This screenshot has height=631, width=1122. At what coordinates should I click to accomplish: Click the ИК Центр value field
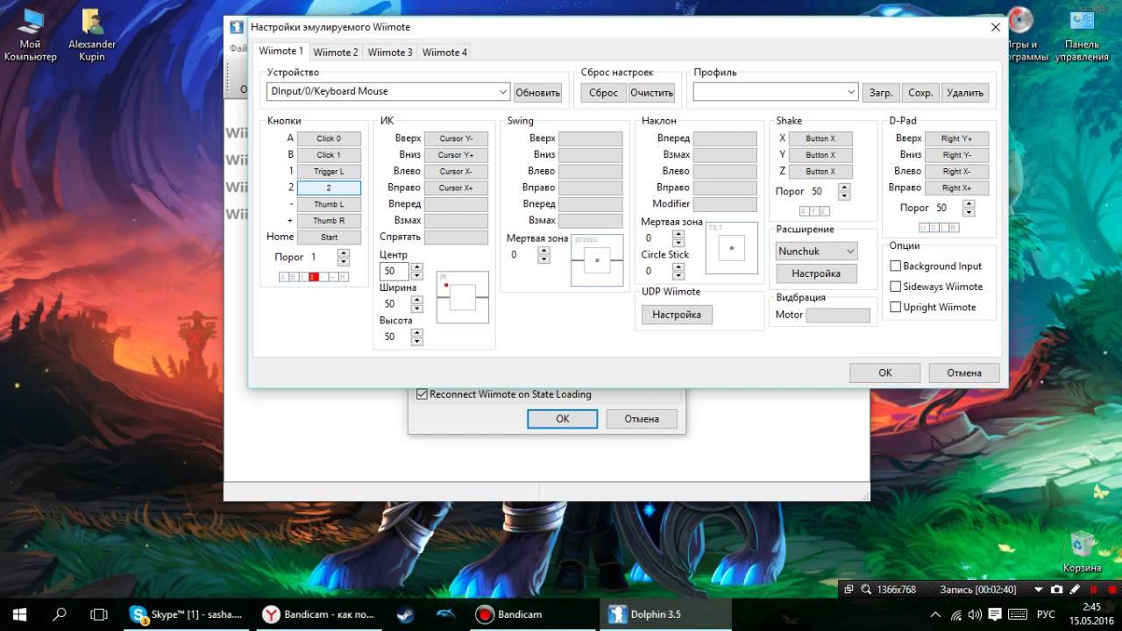click(394, 271)
